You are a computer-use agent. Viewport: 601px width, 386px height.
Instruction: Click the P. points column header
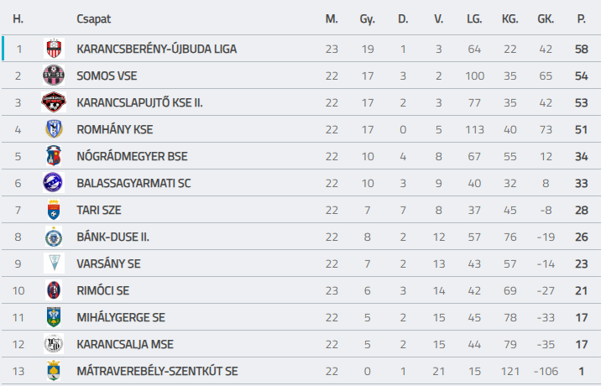pos(582,18)
